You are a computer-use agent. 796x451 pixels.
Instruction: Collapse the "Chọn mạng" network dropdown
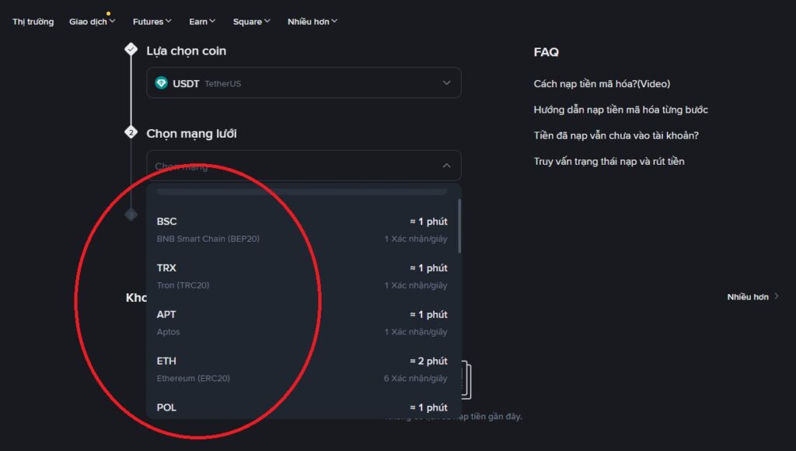pyautogui.click(x=446, y=166)
